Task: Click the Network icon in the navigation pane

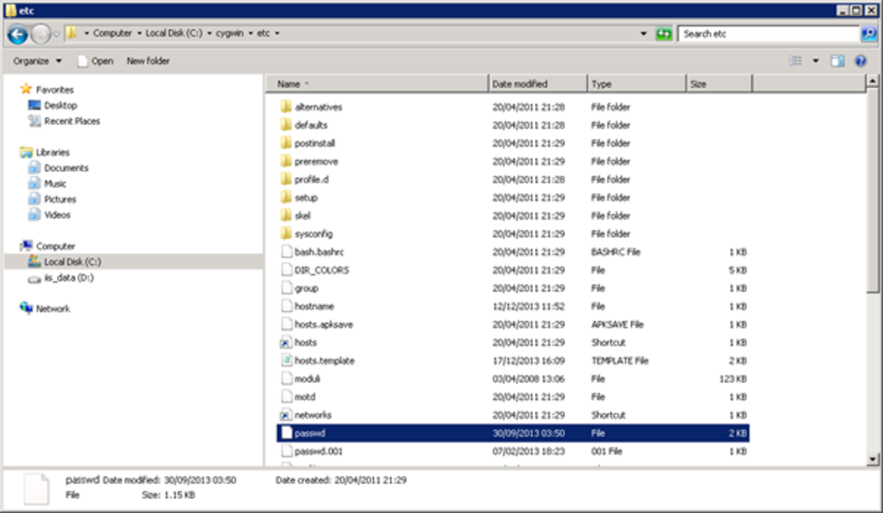Action: click(x=53, y=309)
